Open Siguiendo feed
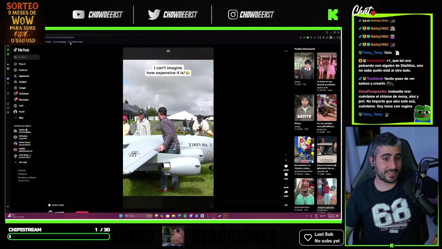 point(21,76)
